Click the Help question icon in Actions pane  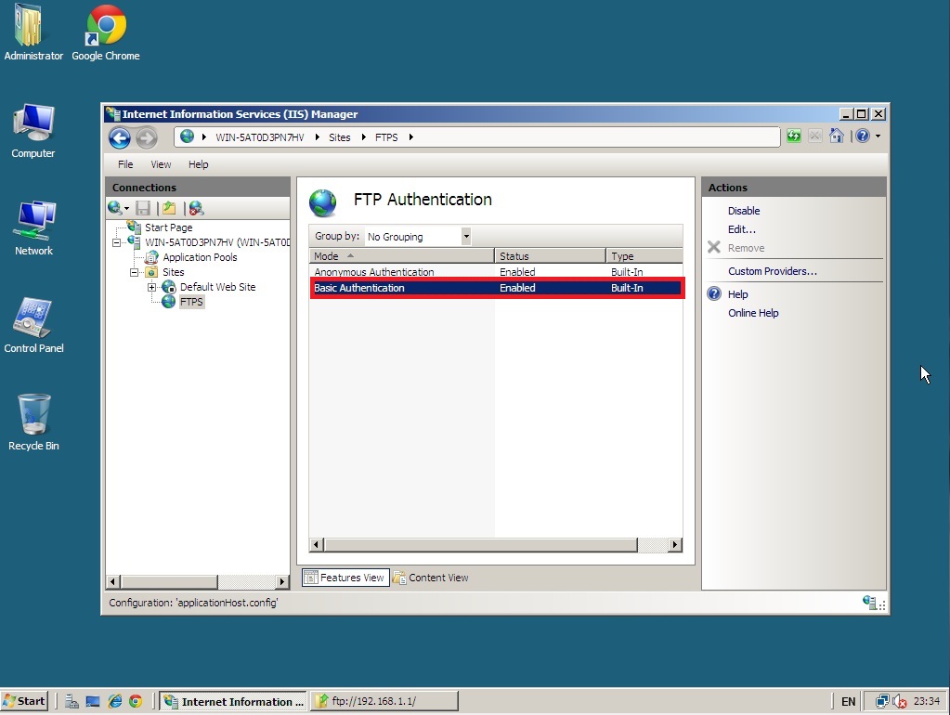714,293
